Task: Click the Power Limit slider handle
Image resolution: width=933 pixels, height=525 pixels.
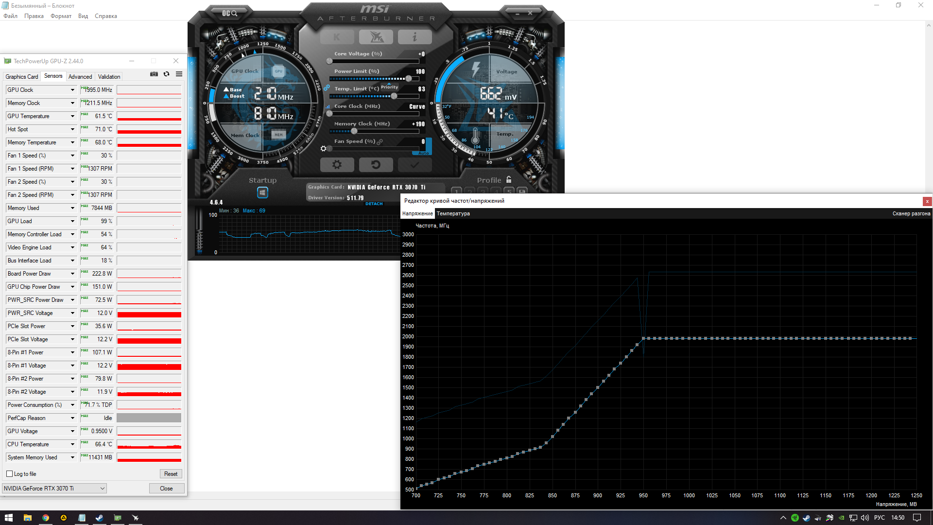Action: coord(409,79)
